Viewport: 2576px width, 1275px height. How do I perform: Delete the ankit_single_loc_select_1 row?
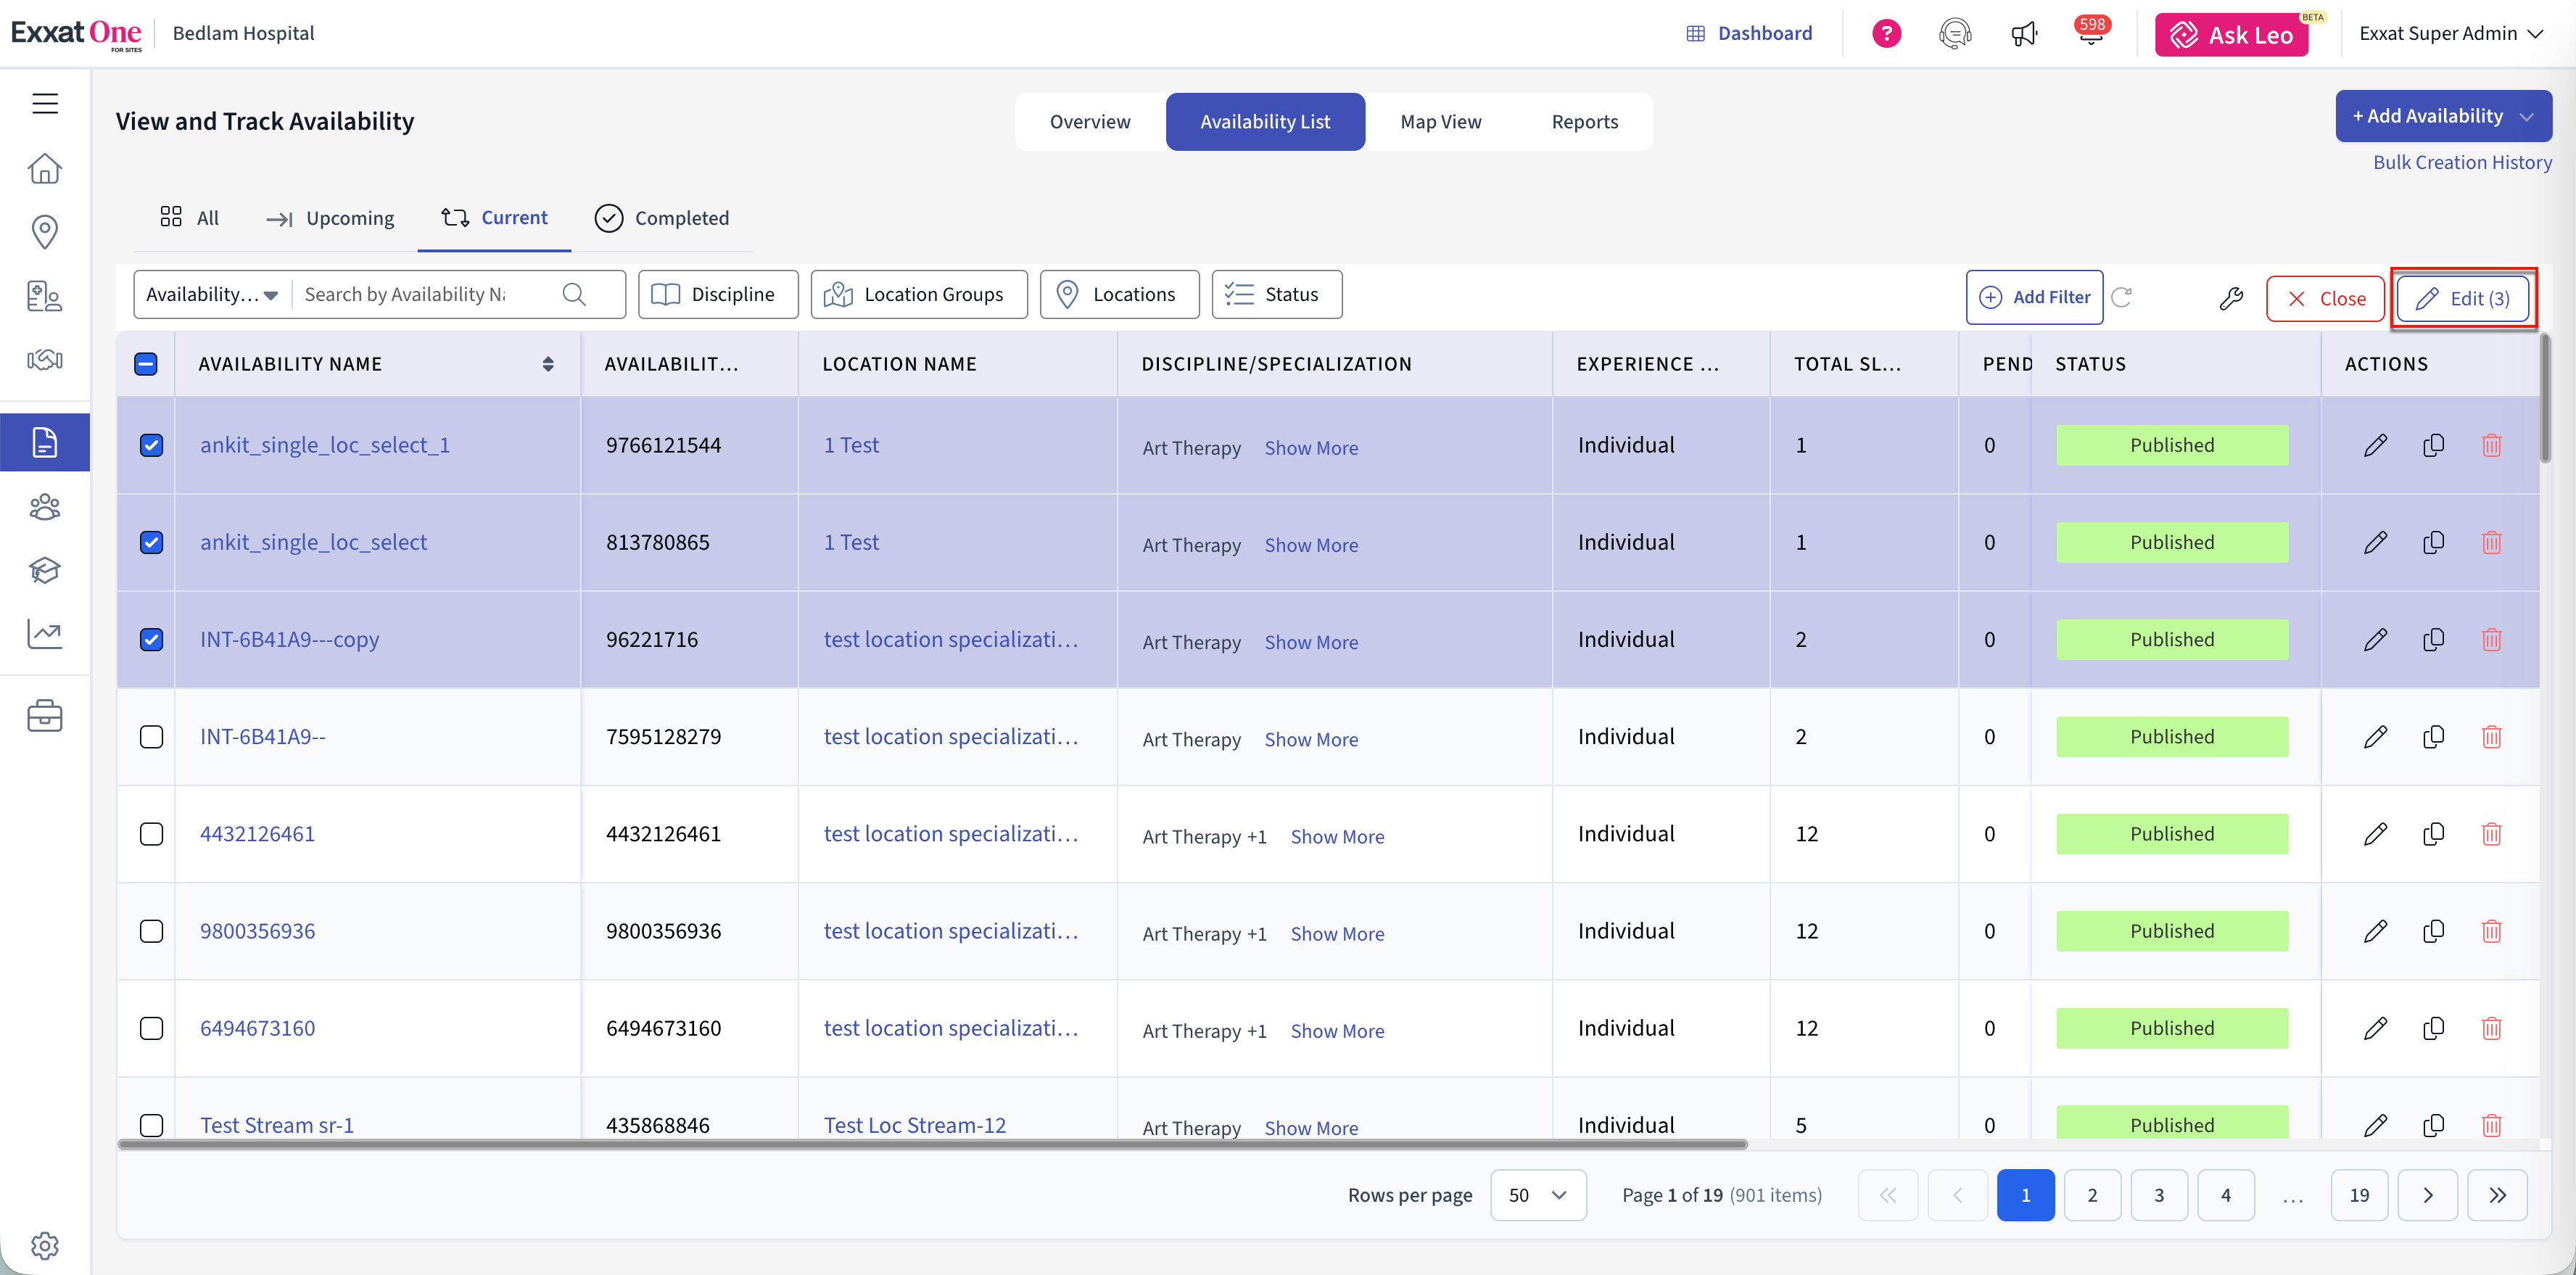2491,445
